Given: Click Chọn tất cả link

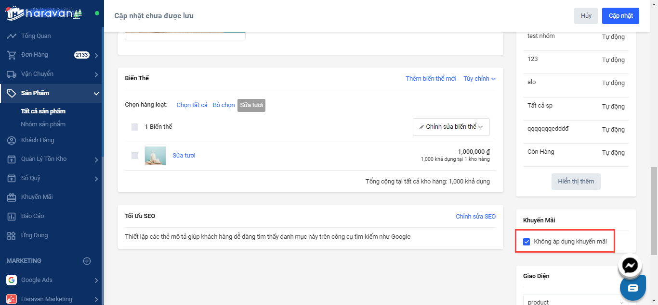Looking at the screenshot, I should [192, 105].
